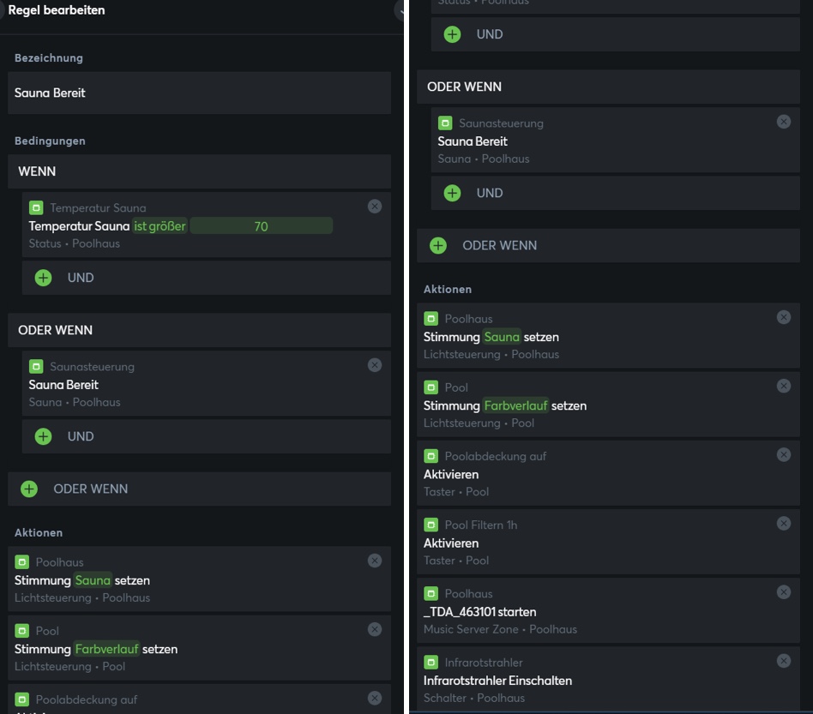Image resolution: width=813 pixels, height=714 pixels.
Task: Click the green Pool Filtern 1h icon
Action: click(x=431, y=525)
